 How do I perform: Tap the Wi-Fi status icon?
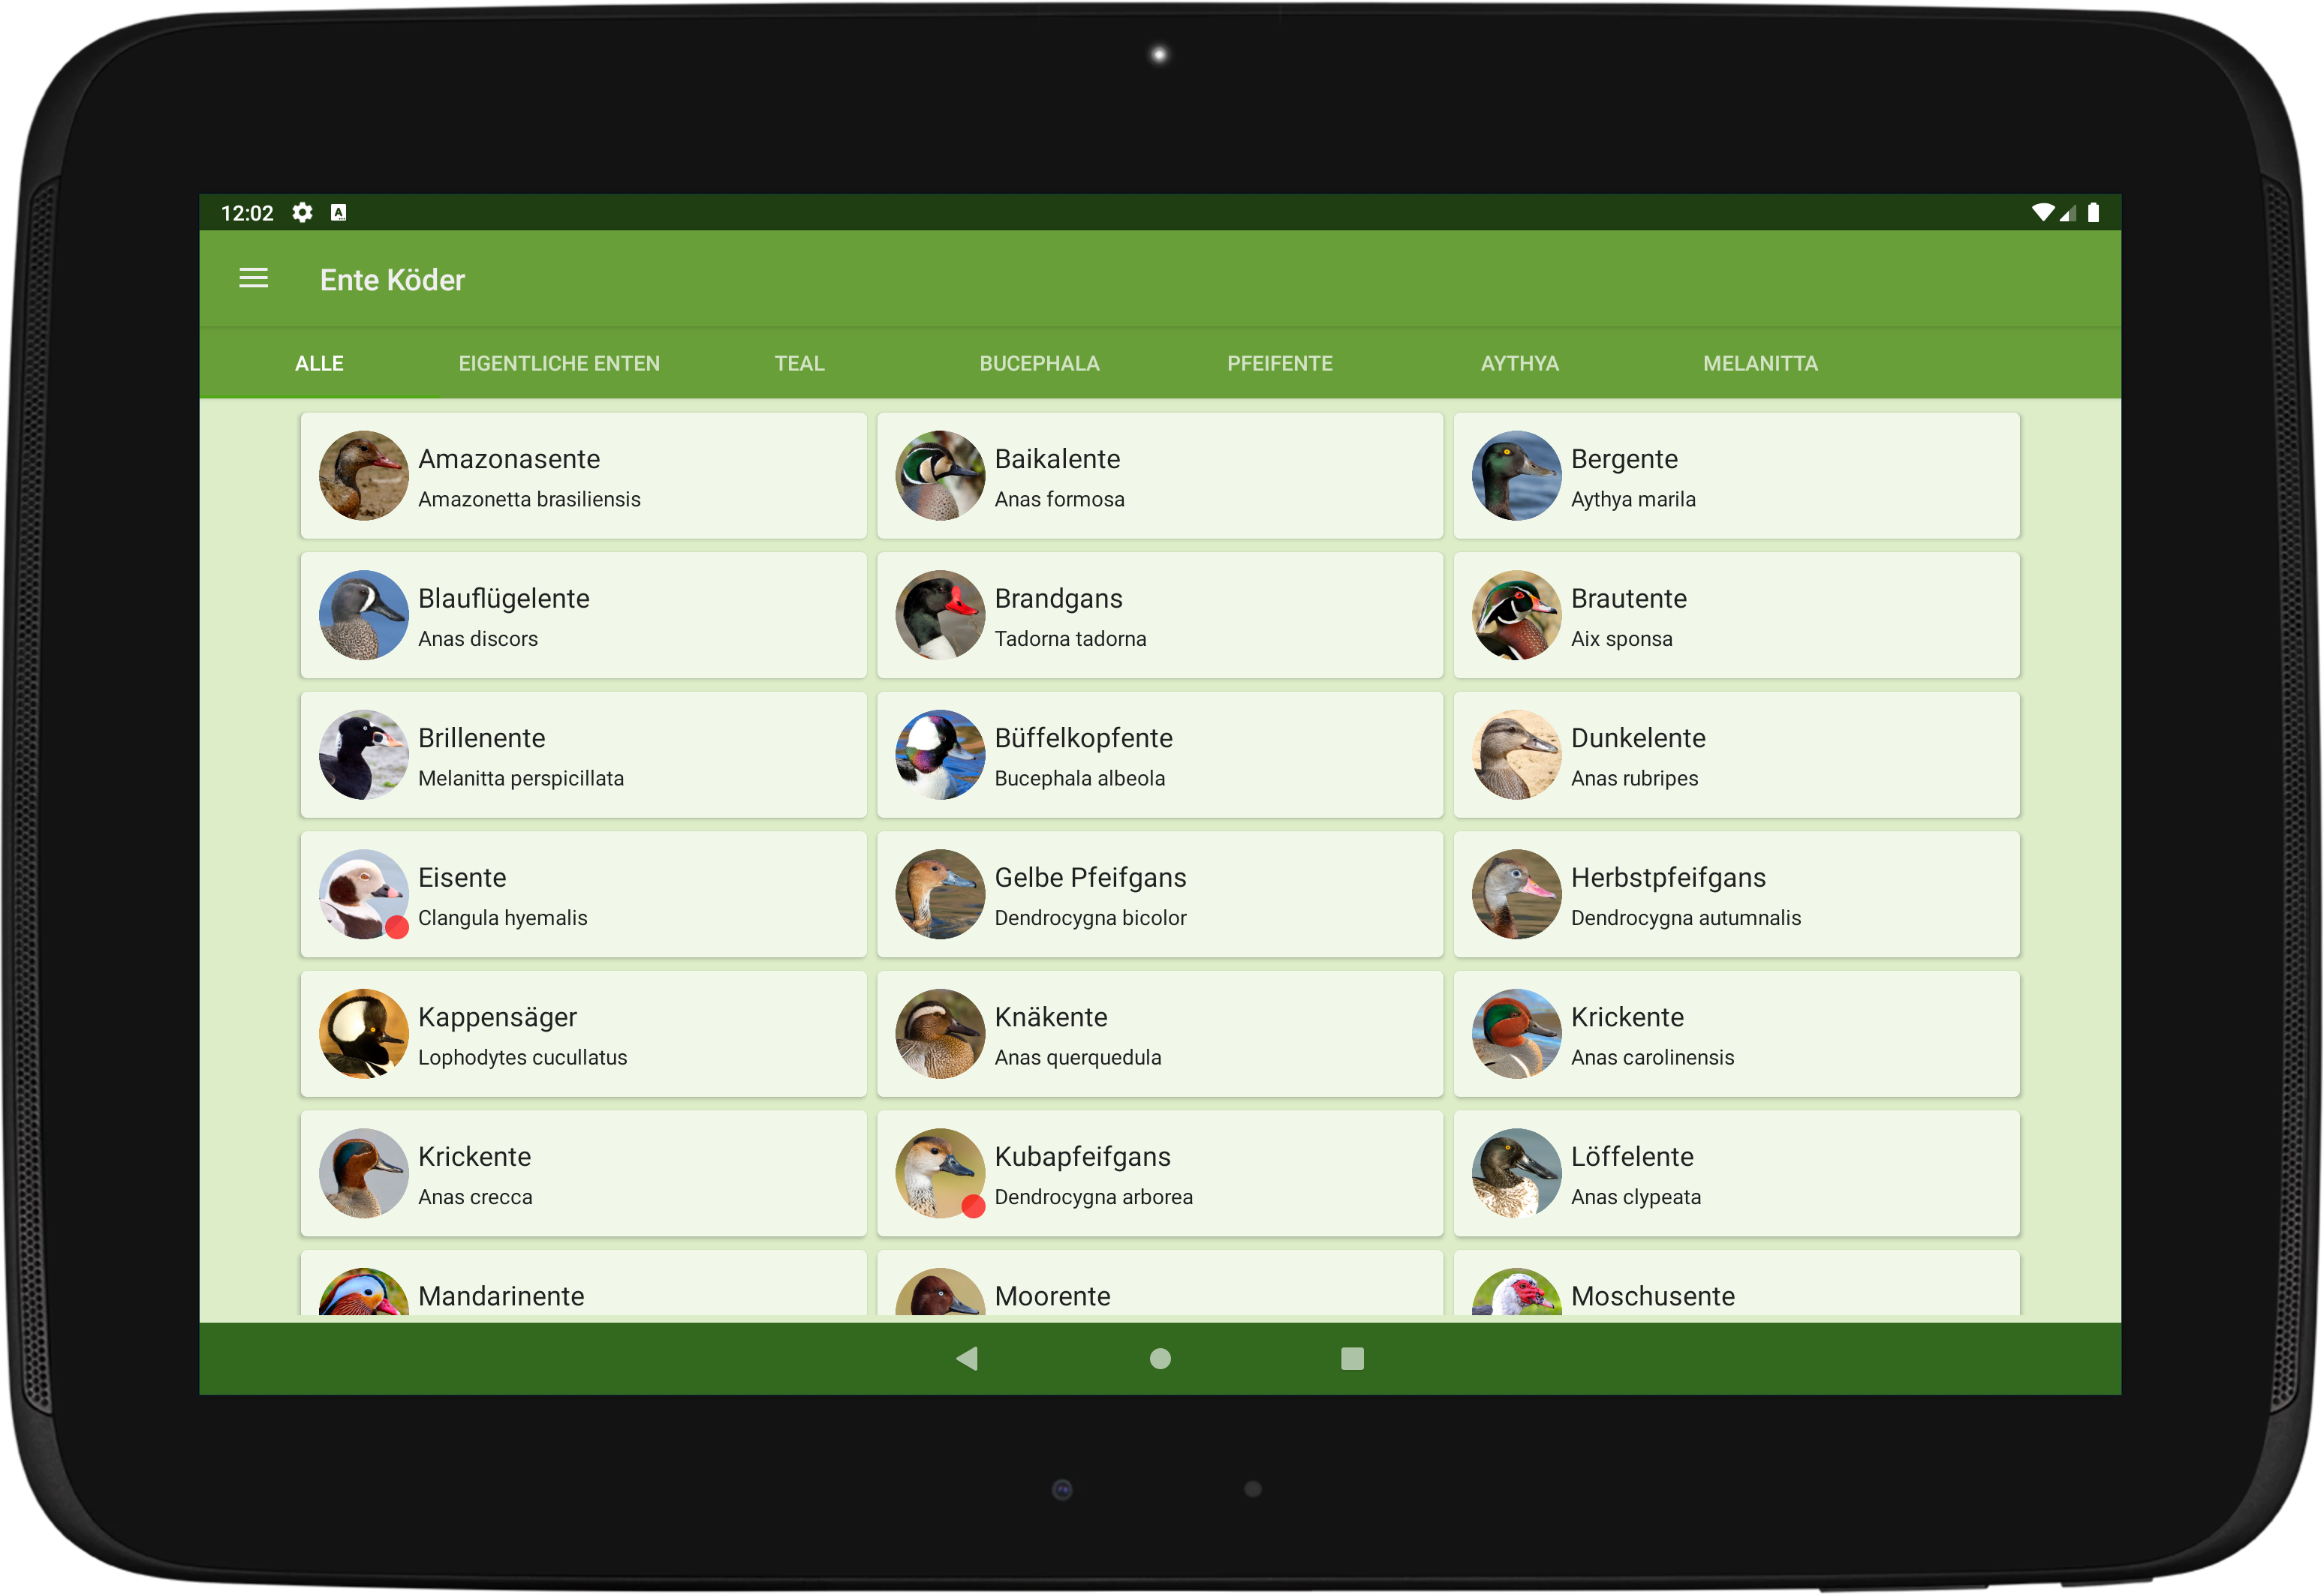[x=2044, y=212]
